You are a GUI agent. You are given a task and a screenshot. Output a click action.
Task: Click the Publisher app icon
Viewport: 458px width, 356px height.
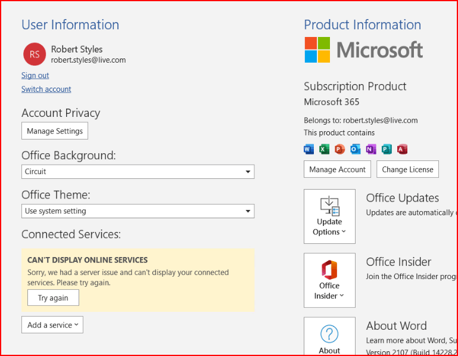click(x=387, y=149)
